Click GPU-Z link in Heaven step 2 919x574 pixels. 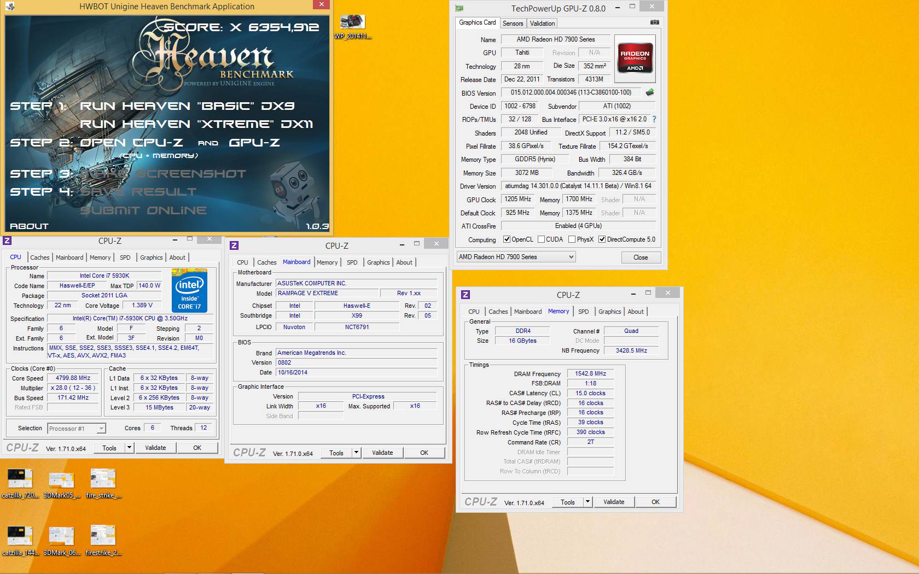coord(254,143)
